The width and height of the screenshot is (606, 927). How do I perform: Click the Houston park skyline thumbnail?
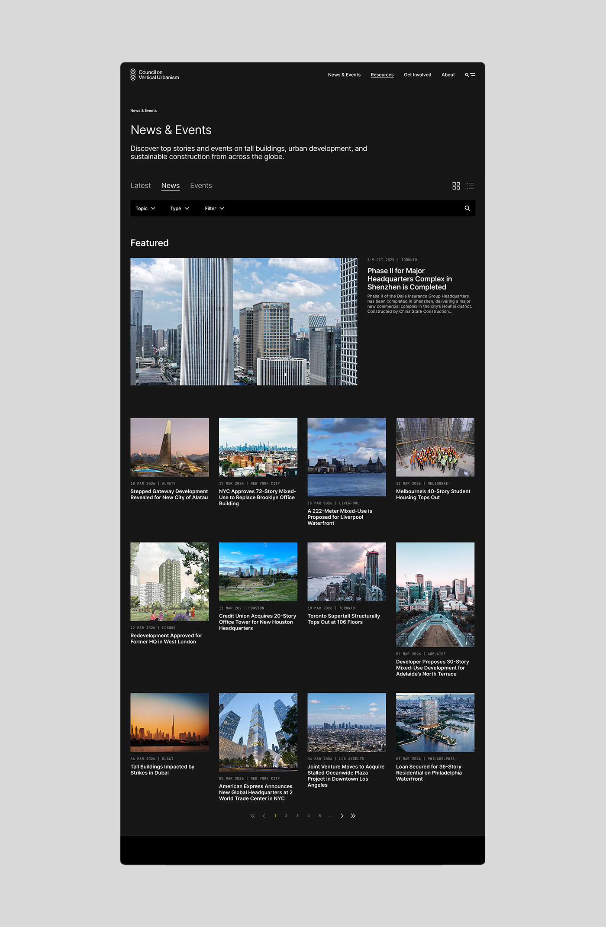click(258, 572)
